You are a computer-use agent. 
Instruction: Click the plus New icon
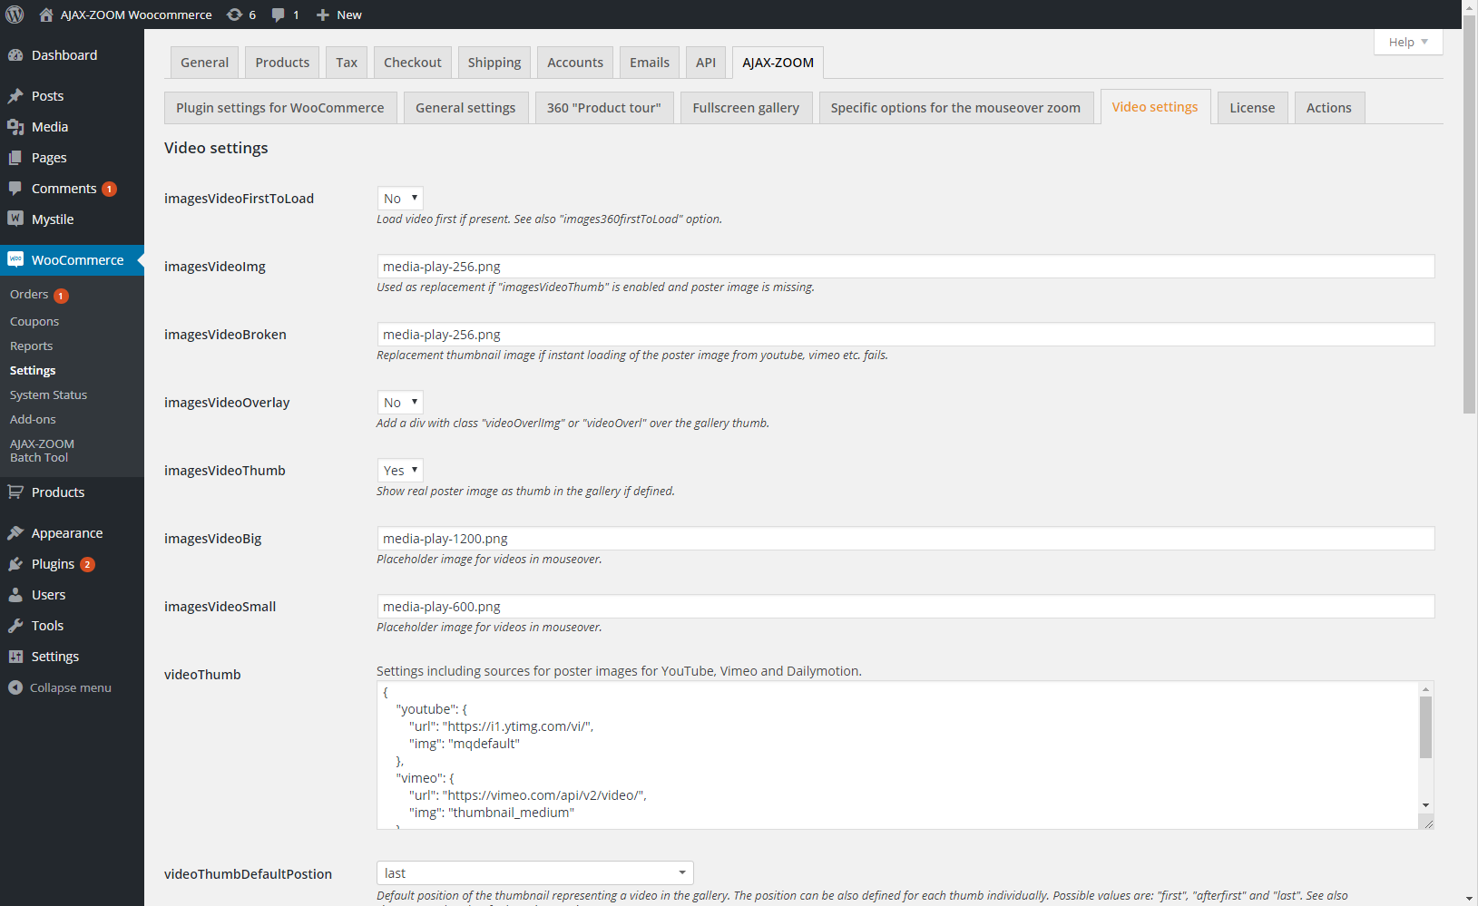click(x=322, y=15)
